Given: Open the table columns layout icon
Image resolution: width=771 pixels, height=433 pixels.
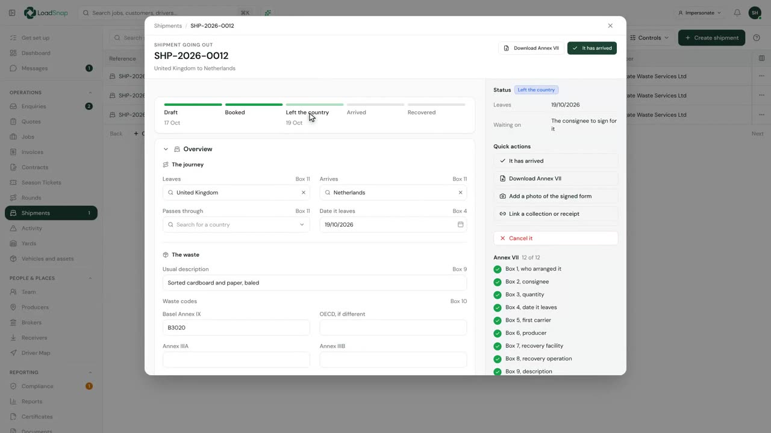Looking at the screenshot, I should pyautogui.click(x=762, y=58).
